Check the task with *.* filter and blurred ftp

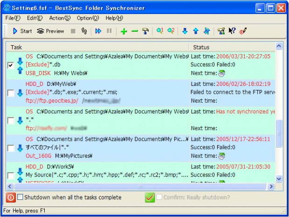(x=11, y=121)
